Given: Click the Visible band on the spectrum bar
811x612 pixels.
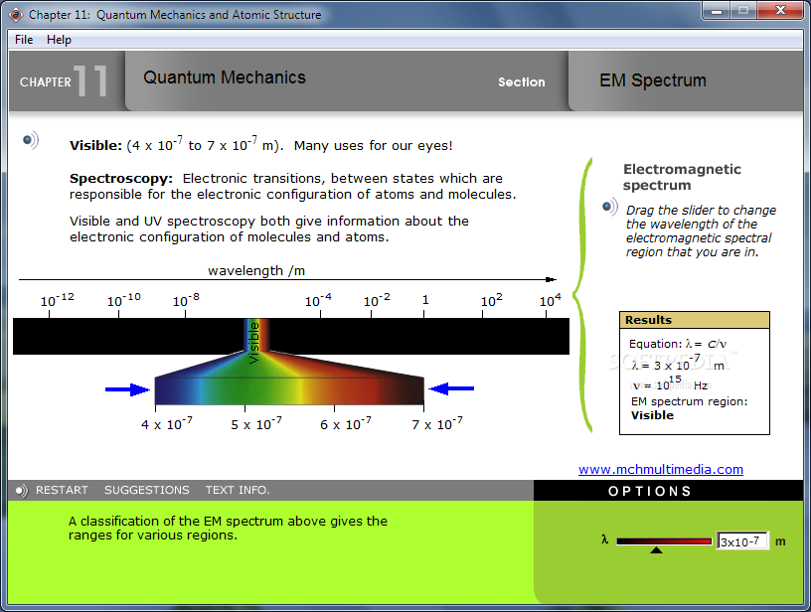Looking at the screenshot, I should (x=257, y=337).
